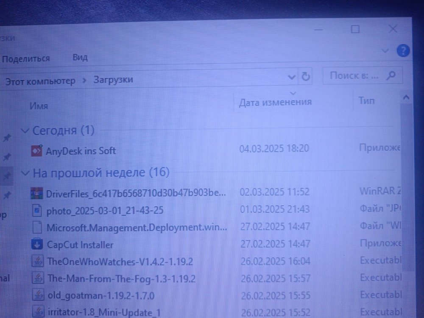This screenshot has width=424, height=318.
Task: Open address bar history dropdown
Action: (292, 77)
